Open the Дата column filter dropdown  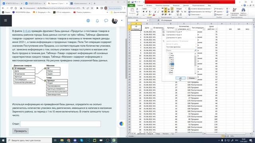point(151,29)
